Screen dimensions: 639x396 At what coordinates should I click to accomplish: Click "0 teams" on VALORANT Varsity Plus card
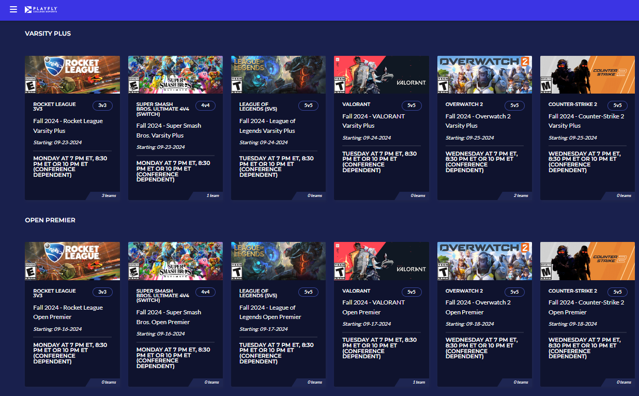click(418, 195)
